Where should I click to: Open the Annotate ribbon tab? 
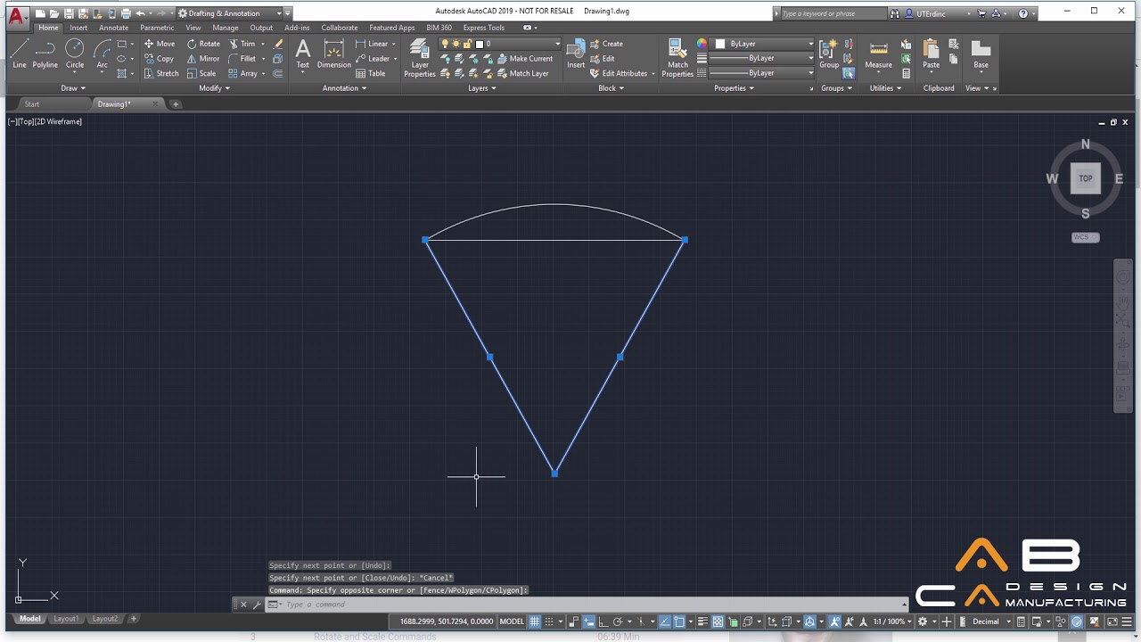tap(113, 28)
